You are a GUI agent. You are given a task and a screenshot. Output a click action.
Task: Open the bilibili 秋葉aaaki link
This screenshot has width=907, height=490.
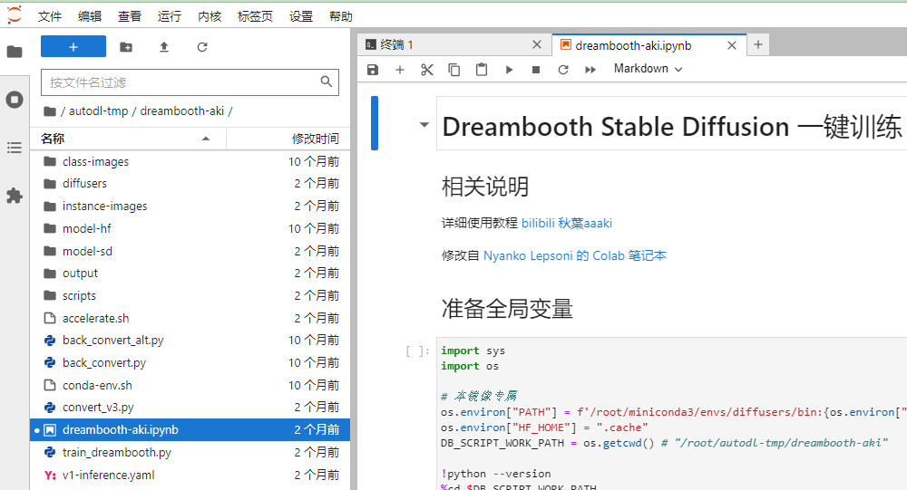coord(567,223)
